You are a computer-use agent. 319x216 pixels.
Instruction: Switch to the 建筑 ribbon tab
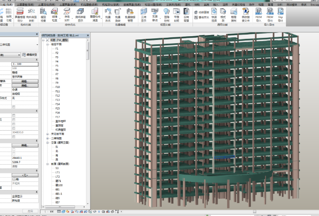coord(188,4)
